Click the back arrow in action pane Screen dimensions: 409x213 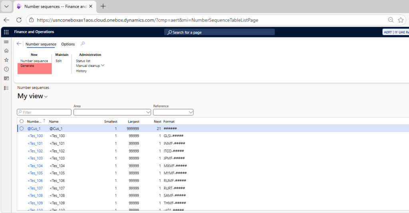pos(19,44)
